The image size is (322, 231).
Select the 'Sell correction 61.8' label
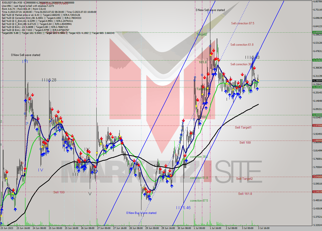coord(242,45)
